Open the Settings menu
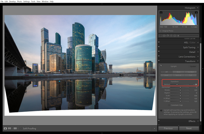This screenshot has height=134, width=204. (27, 1)
